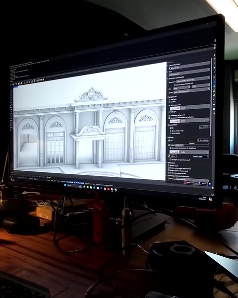Screen dimensions: 238x298
Task: Click the green cloud icon in side tab strip
Action: [214, 86]
